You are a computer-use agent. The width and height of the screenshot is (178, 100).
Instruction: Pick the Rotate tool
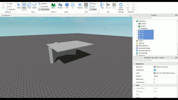34,6
